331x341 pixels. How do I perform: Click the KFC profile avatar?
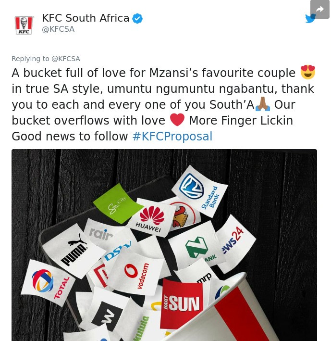pos(24,25)
